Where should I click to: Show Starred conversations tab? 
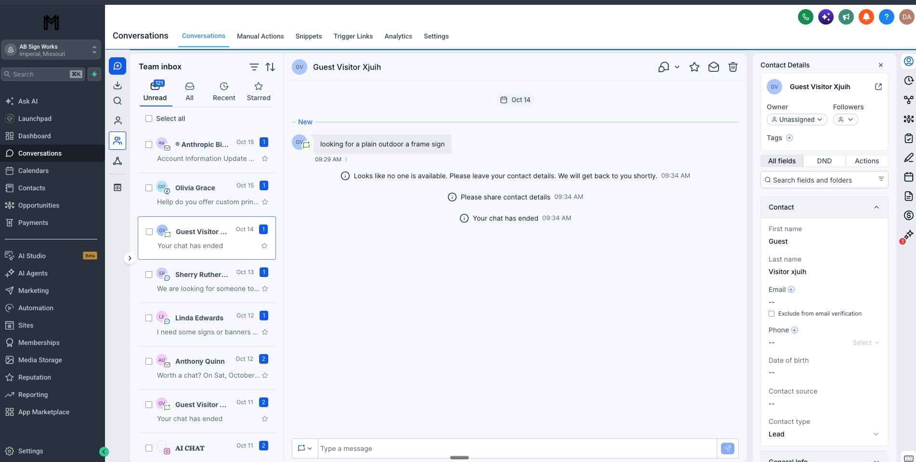coord(259,92)
